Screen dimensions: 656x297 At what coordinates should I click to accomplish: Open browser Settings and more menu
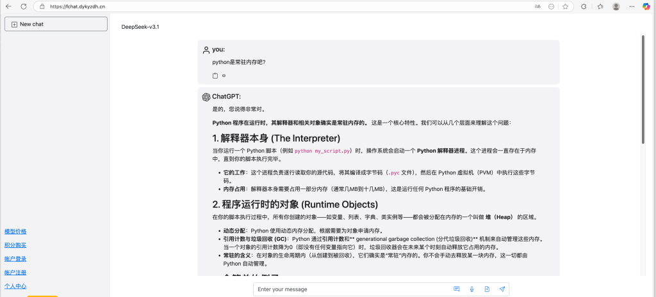(631, 6)
